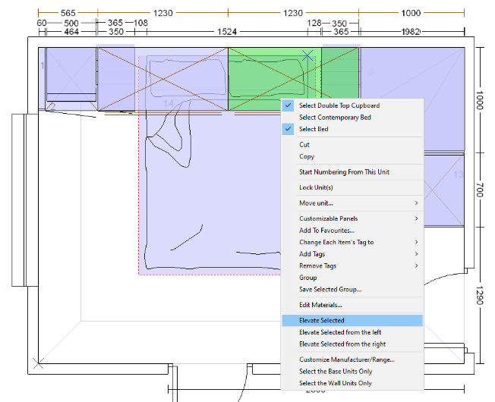
Task: Expand the Remove Tags submenu
Action: point(352,265)
